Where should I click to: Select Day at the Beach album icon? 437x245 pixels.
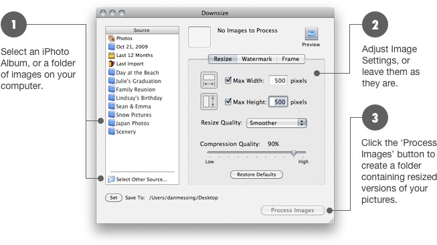click(x=112, y=72)
